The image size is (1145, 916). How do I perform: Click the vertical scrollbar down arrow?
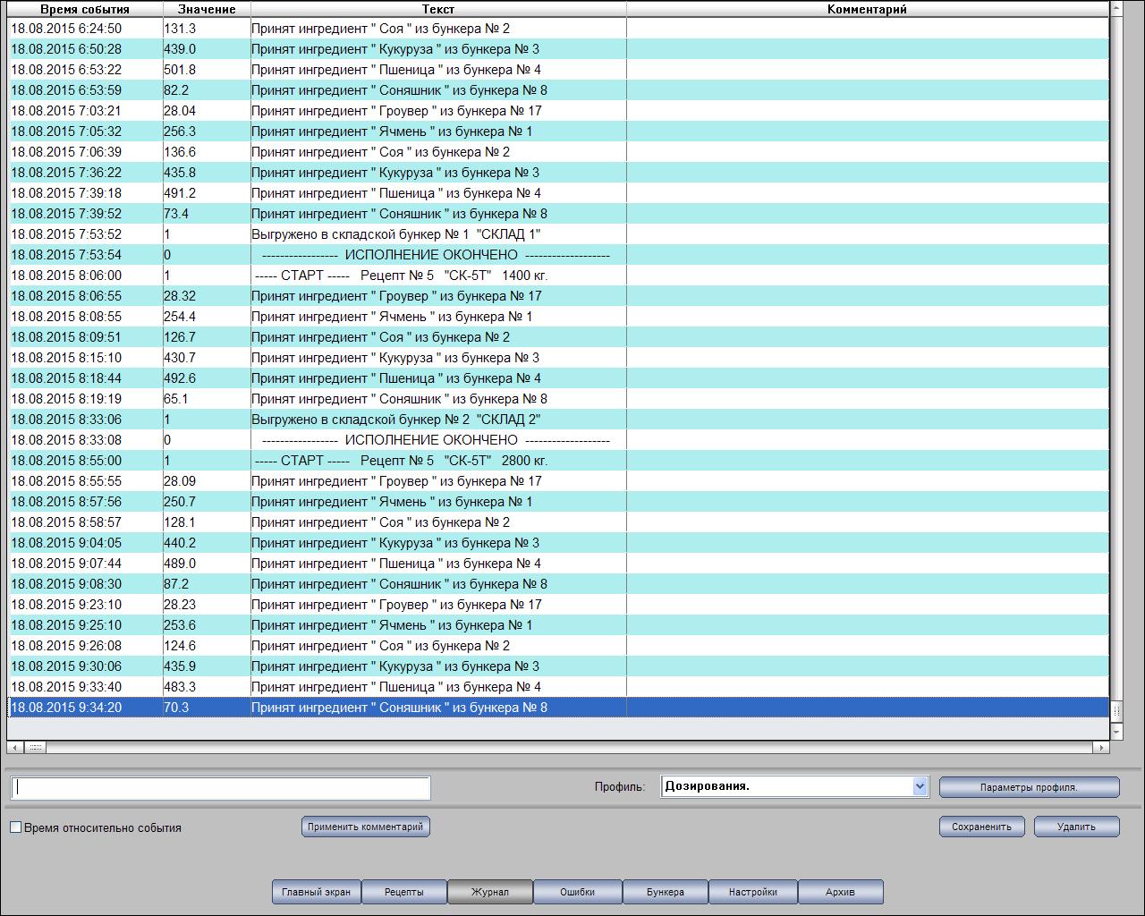point(1115,733)
